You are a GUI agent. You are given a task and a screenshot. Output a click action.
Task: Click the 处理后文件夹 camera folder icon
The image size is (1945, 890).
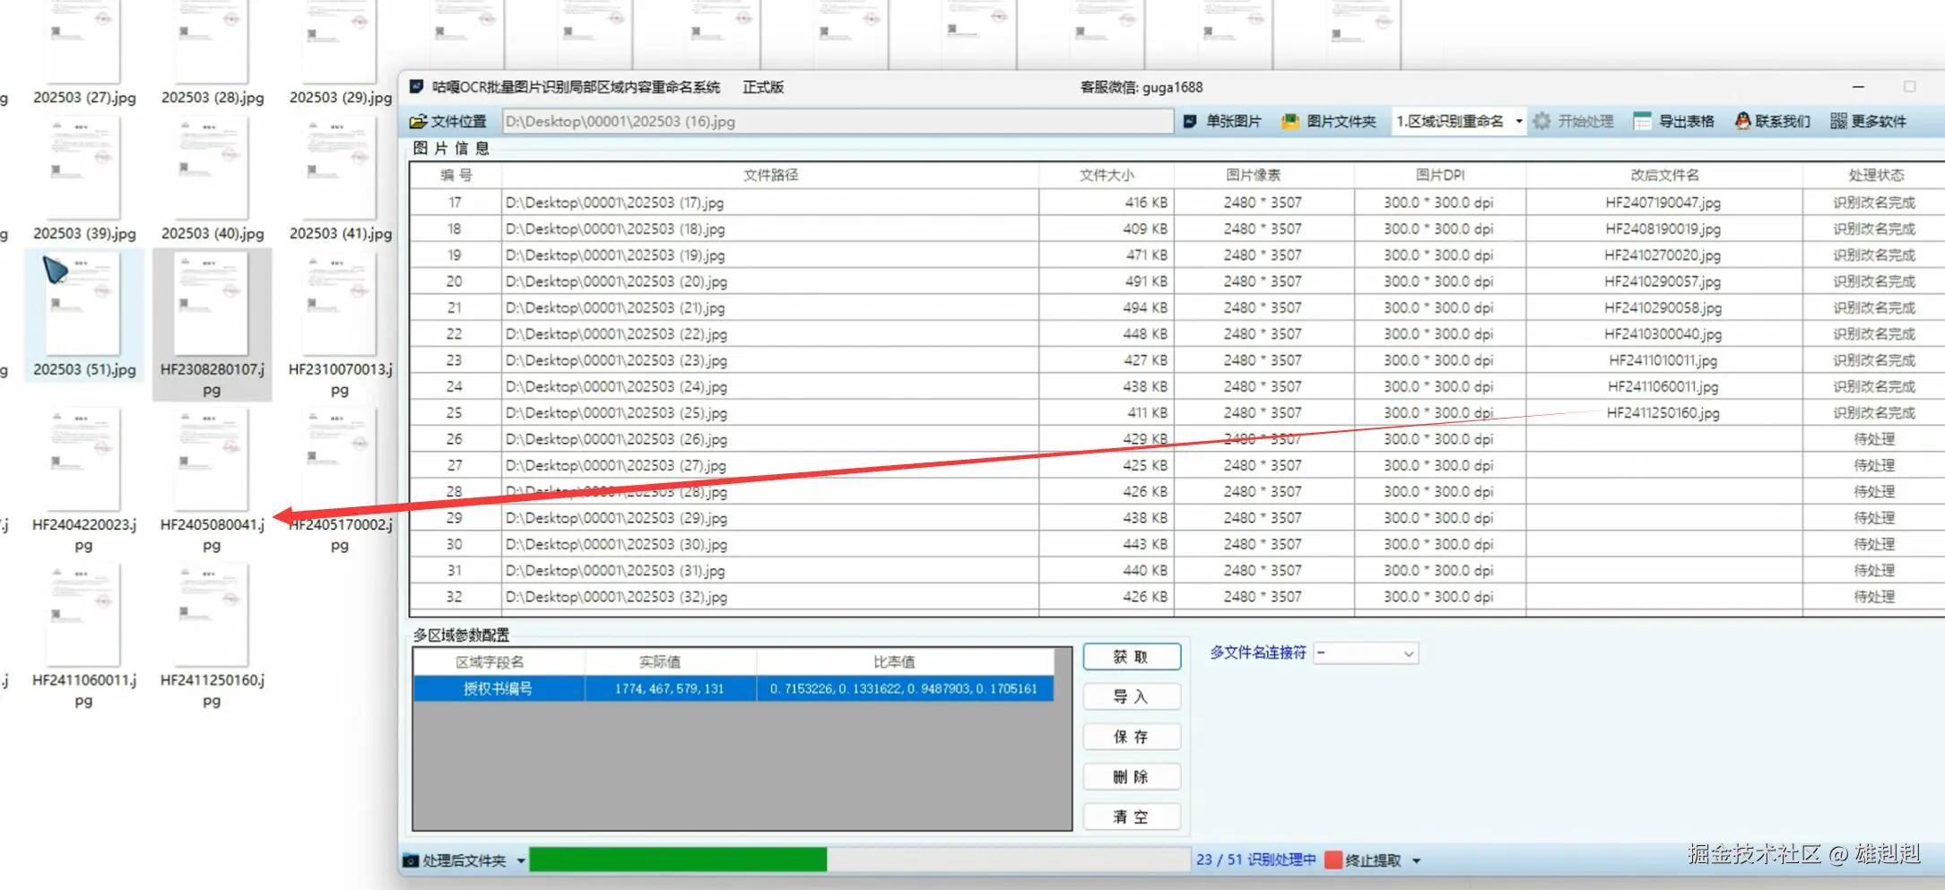pos(411,860)
